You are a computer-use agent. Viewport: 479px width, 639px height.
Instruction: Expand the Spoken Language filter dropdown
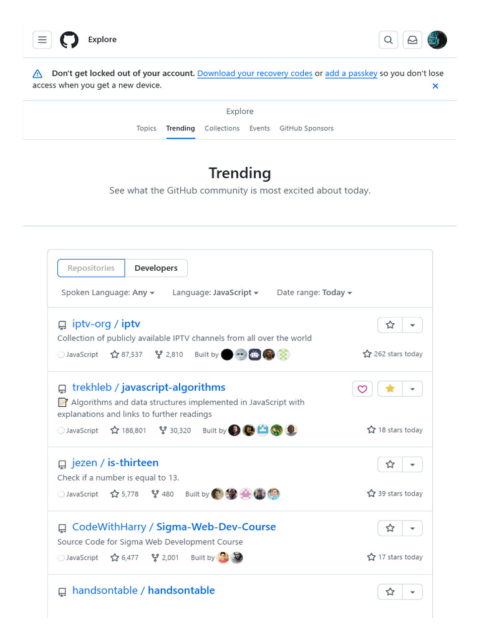pyautogui.click(x=108, y=293)
